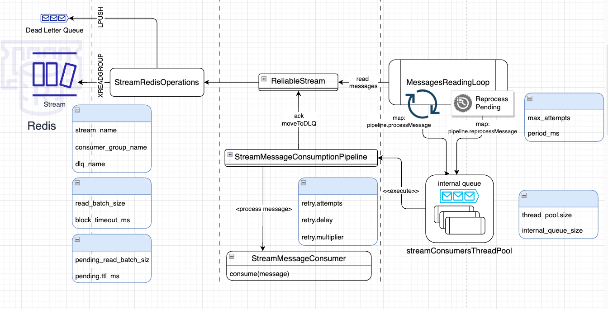Collapse the StreamMessageConsumer node
608x309 pixels.
[232, 256]
